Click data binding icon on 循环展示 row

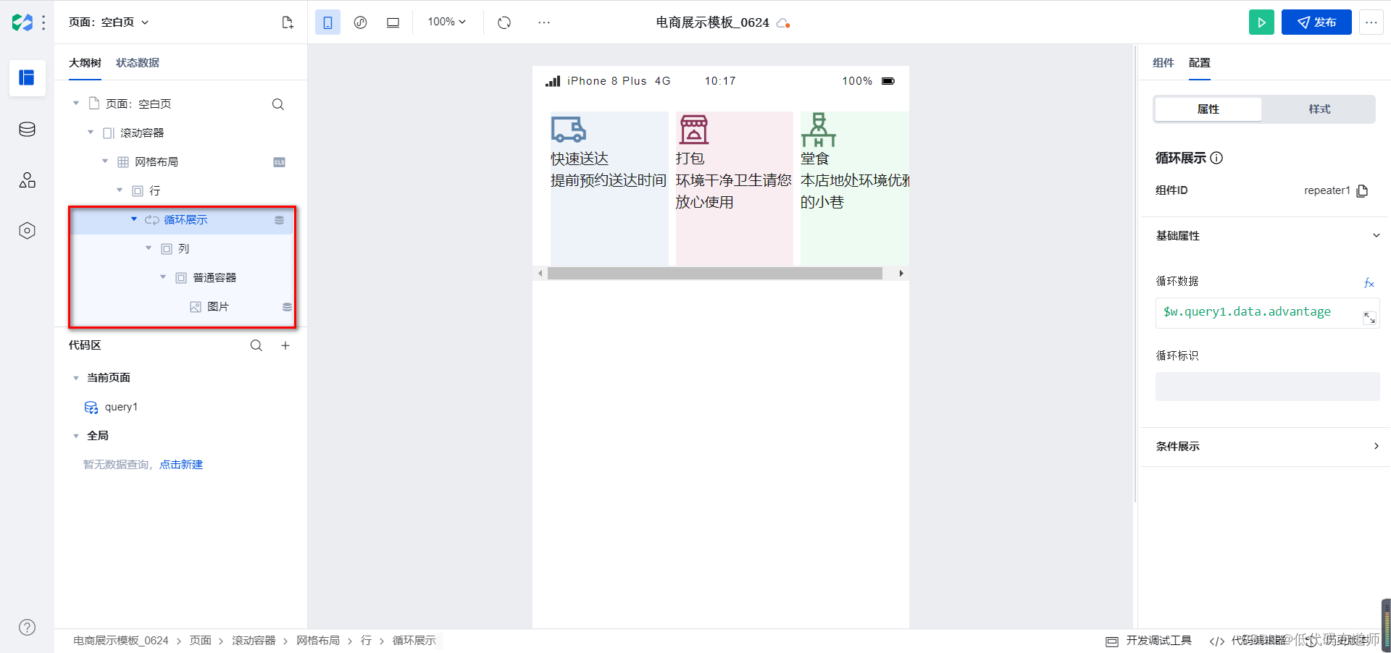pyautogui.click(x=279, y=220)
